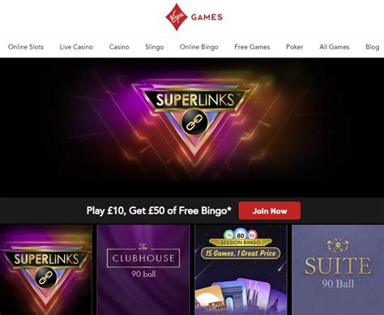
Task: Open the Slingo games page
Action: tap(155, 47)
